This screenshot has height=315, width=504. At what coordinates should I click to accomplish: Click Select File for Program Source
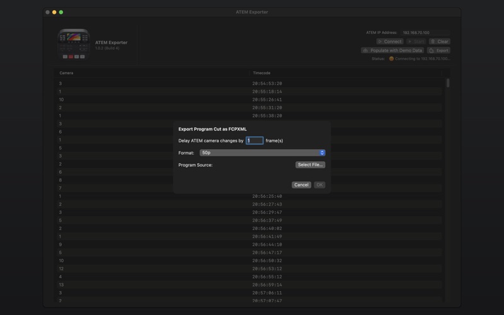(x=310, y=164)
